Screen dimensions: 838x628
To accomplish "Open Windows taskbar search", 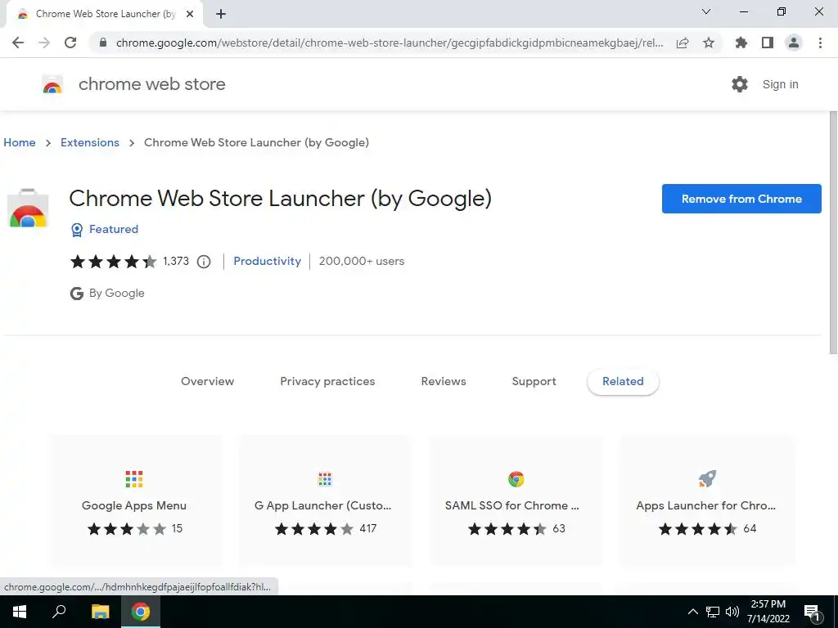I will click(x=59, y=612).
